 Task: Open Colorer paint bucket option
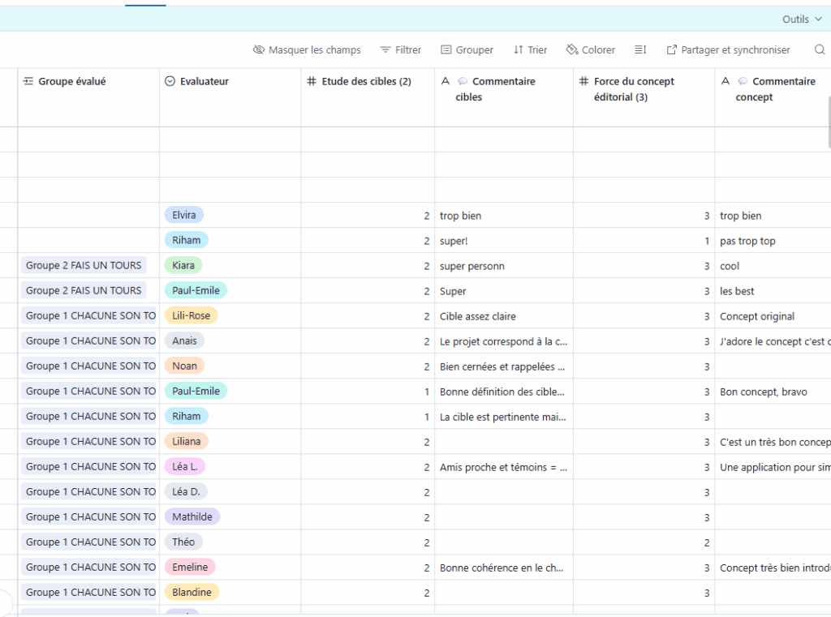pyautogui.click(x=591, y=49)
